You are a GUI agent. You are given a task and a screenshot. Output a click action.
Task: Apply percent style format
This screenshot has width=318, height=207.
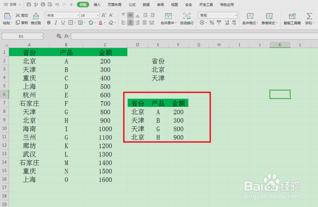[212, 23]
